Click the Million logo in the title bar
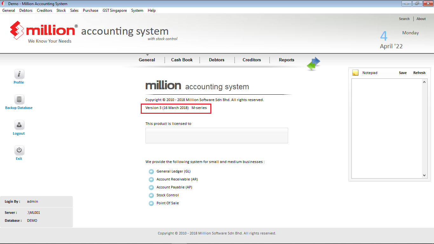The width and height of the screenshot is (434, 244). coord(4,4)
